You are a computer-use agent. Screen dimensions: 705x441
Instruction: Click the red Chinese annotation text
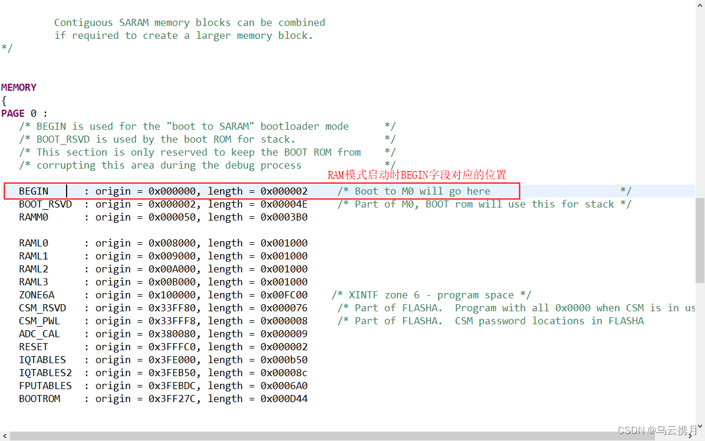click(x=418, y=175)
